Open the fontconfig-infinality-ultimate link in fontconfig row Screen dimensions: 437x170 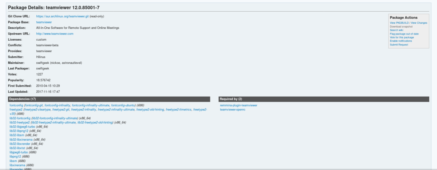click(x=91, y=105)
